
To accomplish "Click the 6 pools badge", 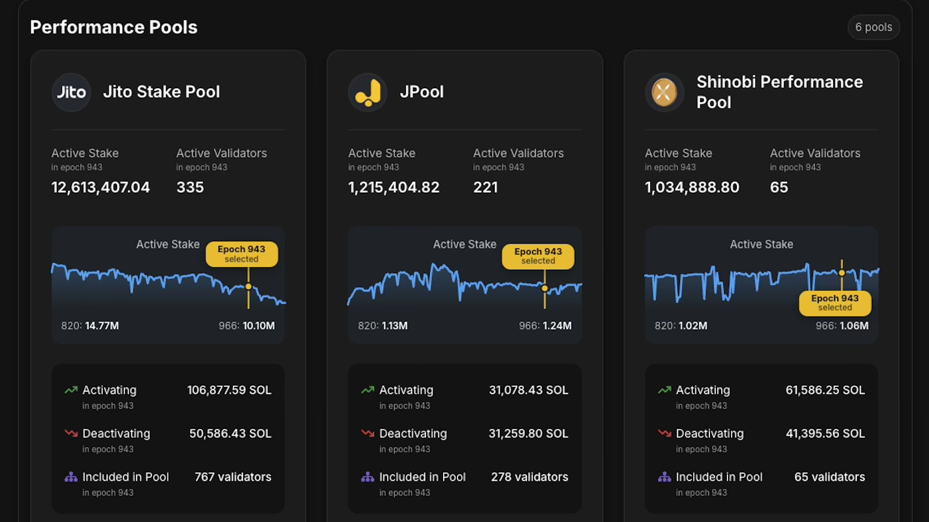I will tap(874, 27).
